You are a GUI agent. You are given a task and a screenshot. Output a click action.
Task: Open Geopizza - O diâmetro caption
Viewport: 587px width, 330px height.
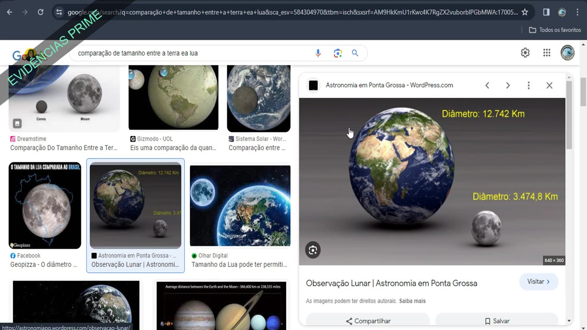tap(44, 264)
